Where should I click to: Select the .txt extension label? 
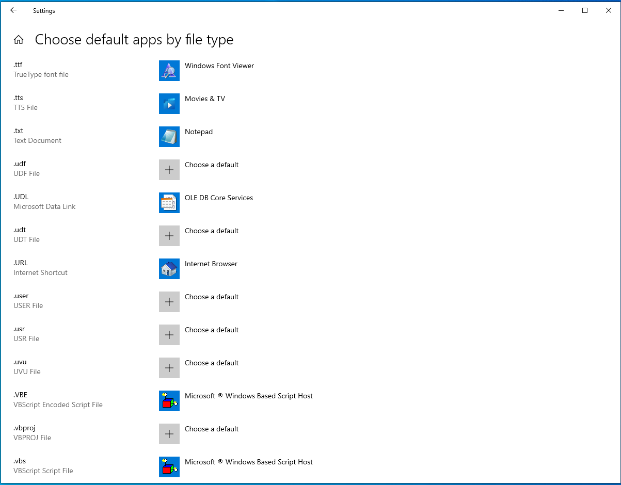19,131
